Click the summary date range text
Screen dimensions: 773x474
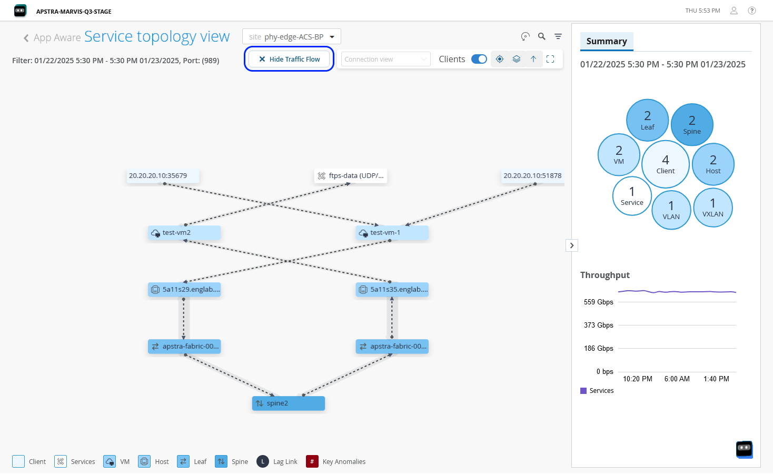click(x=663, y=64)
